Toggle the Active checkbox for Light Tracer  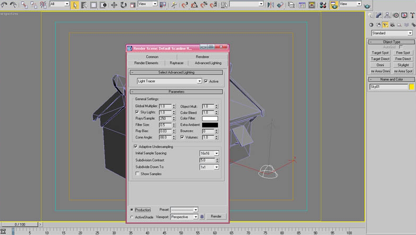point(206,81)
